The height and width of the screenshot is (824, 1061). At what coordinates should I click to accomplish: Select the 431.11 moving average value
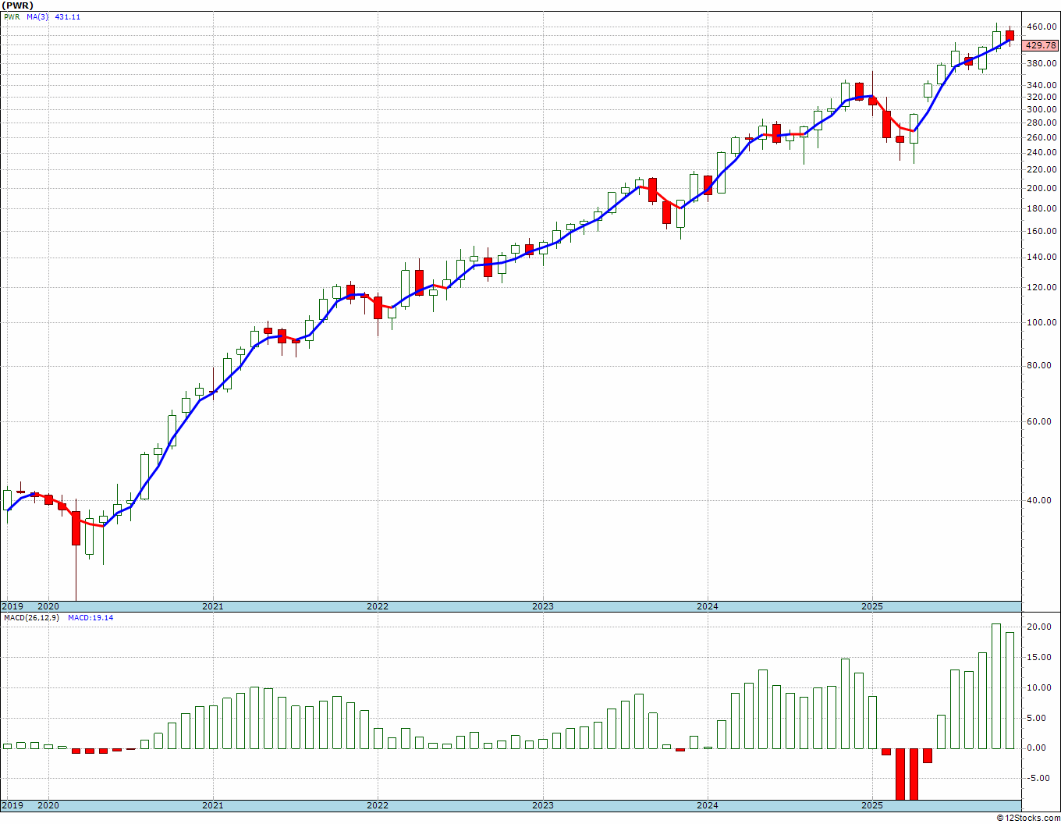(67, 17)
